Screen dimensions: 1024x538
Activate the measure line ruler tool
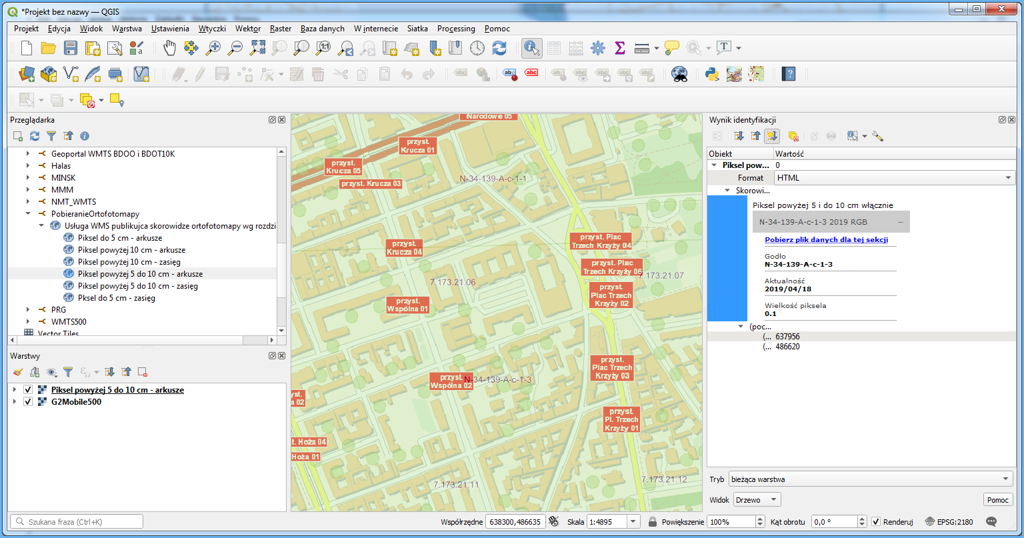pos(642,47)
